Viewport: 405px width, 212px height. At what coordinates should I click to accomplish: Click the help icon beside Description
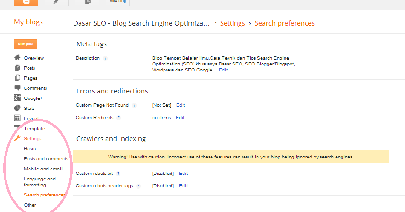coord(105,58)
